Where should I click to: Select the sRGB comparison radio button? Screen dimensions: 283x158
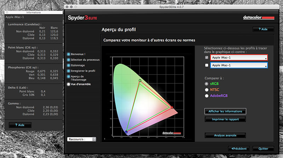[x=207, y=84]
